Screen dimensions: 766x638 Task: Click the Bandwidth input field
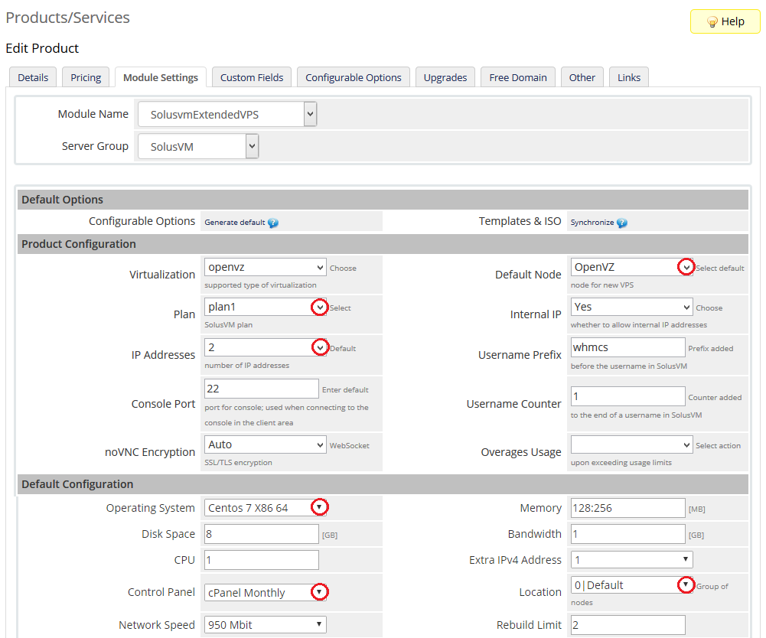[x=627, y=533]
